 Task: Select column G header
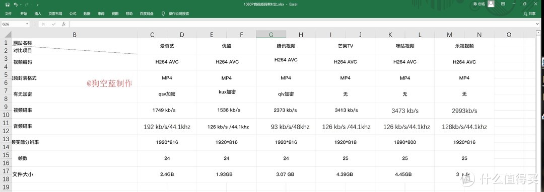pyautogui.click(x=271, y=34)
